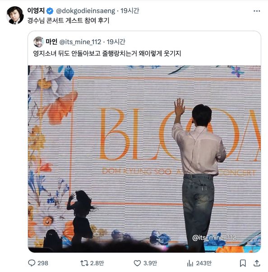The height and width of the screenshot is (272, 268).
Task: Click the 243만 view count
Action: pyautogui.click(x=204, y=263)
